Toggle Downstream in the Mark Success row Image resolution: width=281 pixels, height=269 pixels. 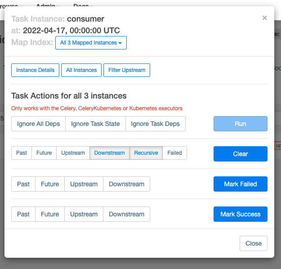(x=126, y=214)
